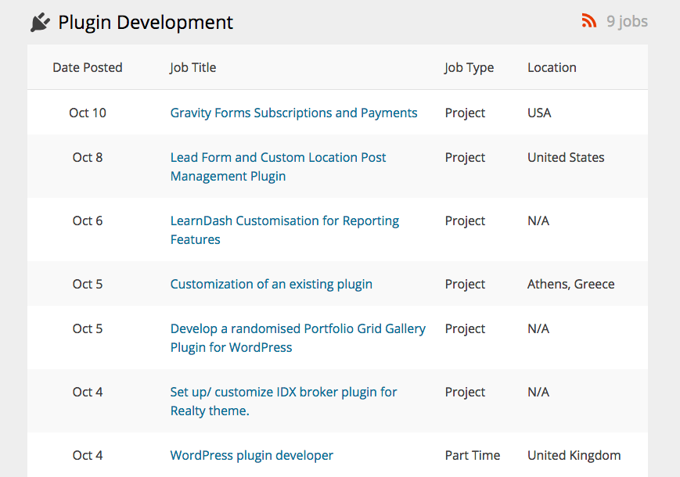Open Gravity Forms Subscriptions and Payments job
This screenshot has width=680, height=477.
point(293,113)
